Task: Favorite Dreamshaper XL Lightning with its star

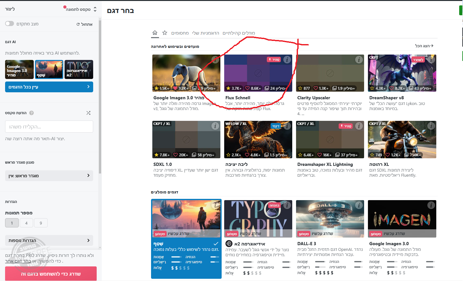Action: [x=300, y=155]
